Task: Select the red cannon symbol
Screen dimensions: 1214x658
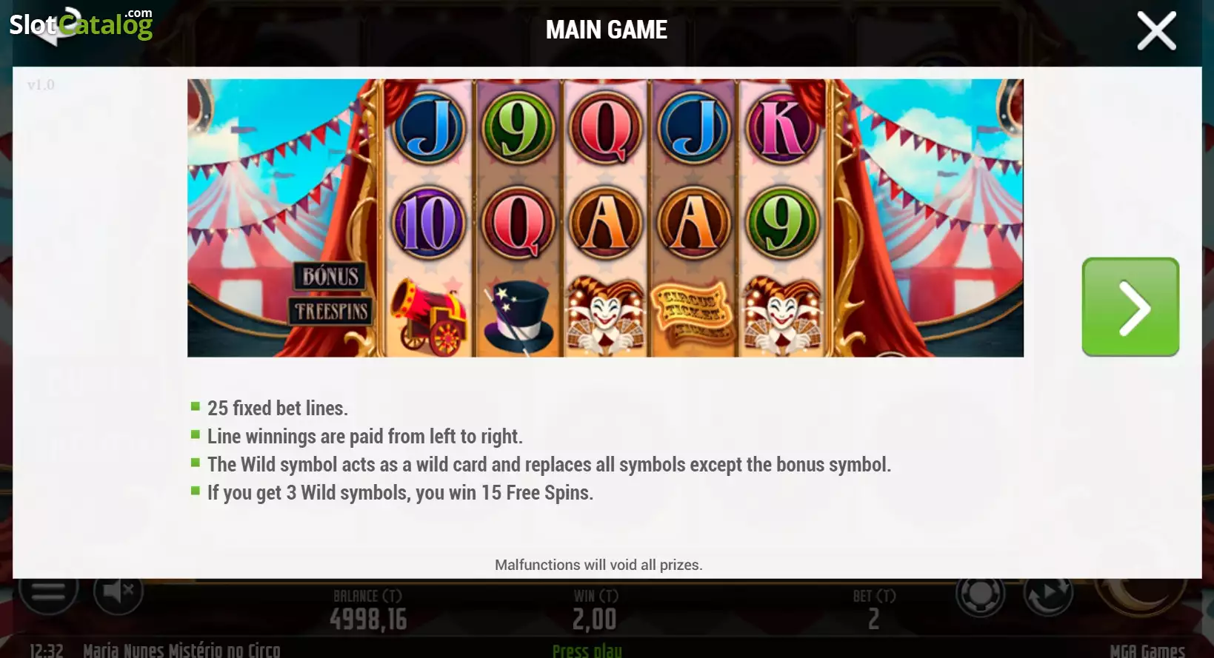Action: tap(430, 316)
